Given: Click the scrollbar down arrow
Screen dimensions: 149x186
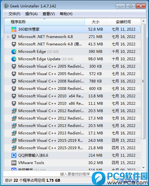Looking at the screenshot, I should [143, 167].
